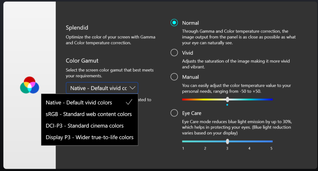Set Eye Care slider to level 4
318x171 pixels.
point(249,141)
